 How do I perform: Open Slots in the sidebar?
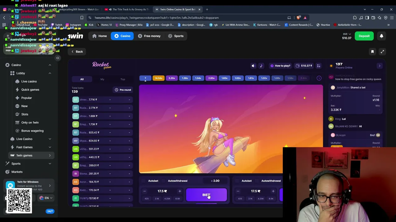tap(25, 114)
